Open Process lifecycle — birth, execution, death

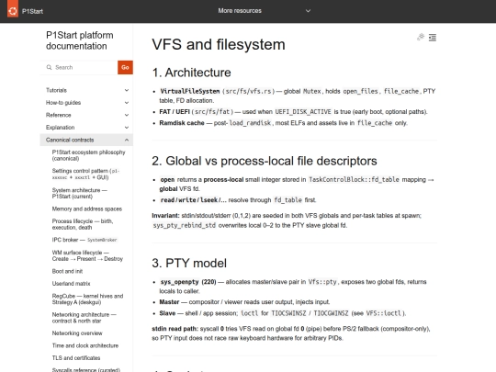83,224
